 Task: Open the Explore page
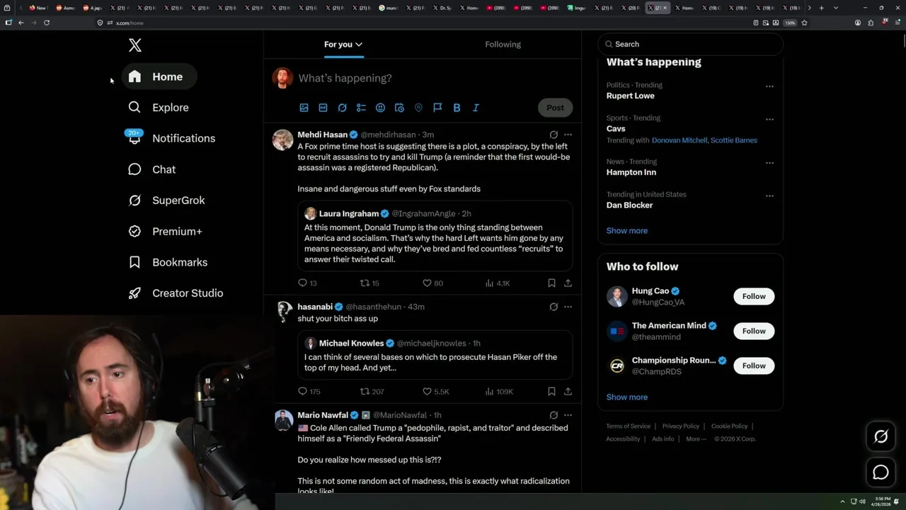[159, 108]
